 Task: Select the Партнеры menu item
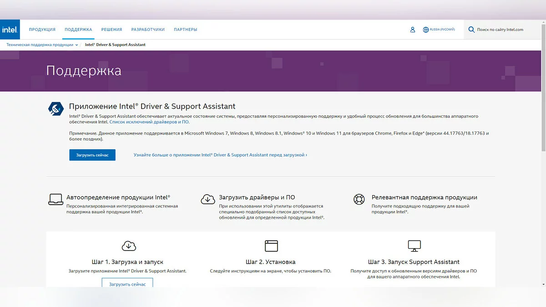pos(185,30)
